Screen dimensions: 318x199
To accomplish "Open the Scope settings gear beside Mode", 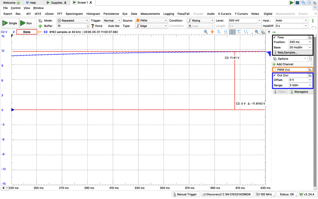I will click(x=40, y=20).
